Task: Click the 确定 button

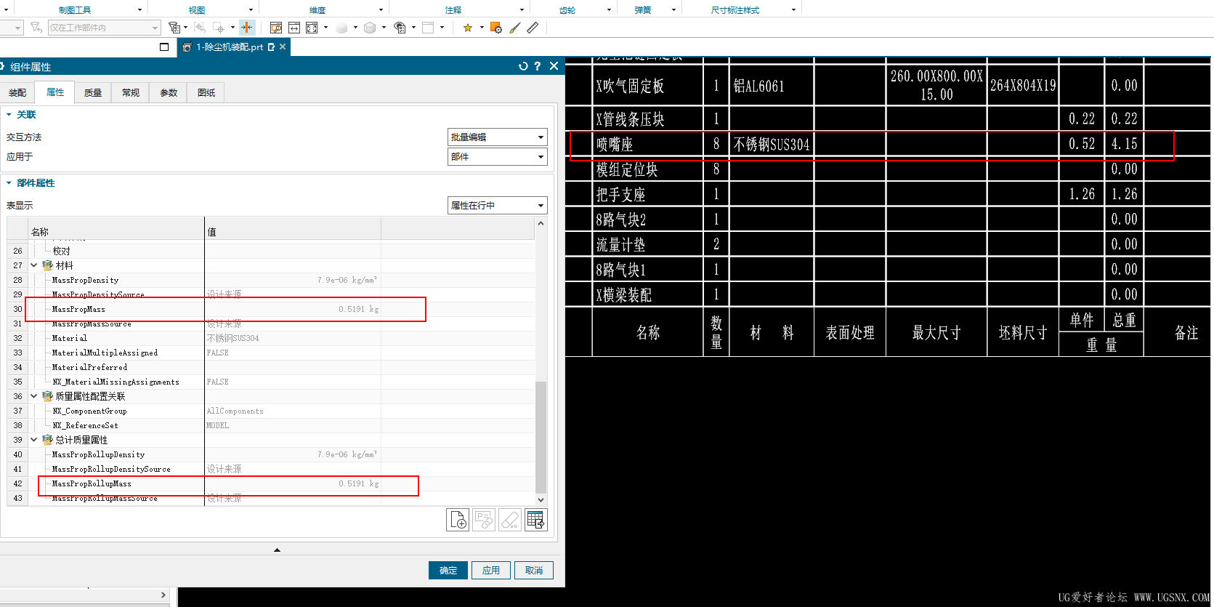Action: coord(448,570)
